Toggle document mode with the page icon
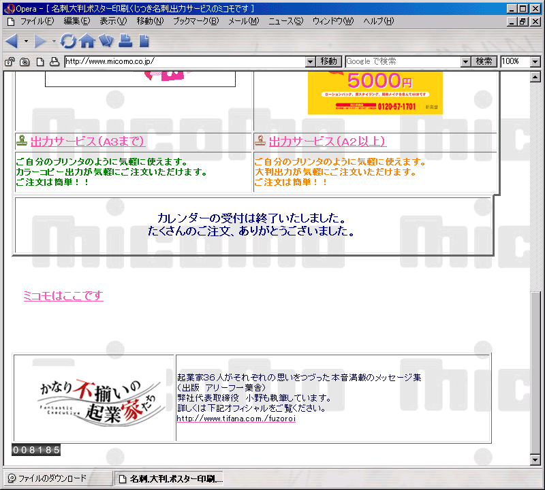 coord(40,62)
